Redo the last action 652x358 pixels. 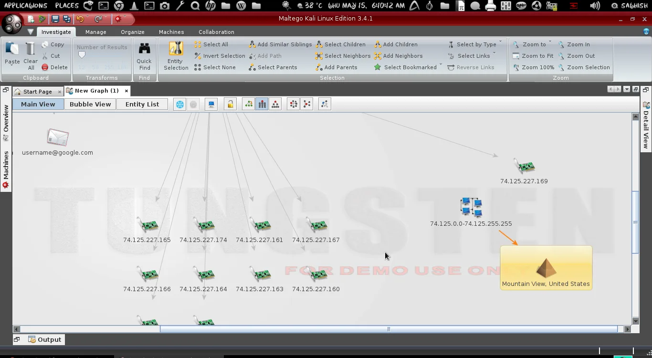pyautogui.click(x=98, y=20)
